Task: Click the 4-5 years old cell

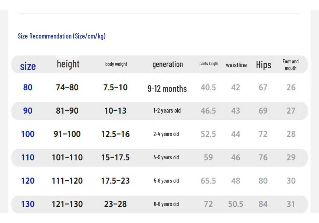Action: pos(166,157)
